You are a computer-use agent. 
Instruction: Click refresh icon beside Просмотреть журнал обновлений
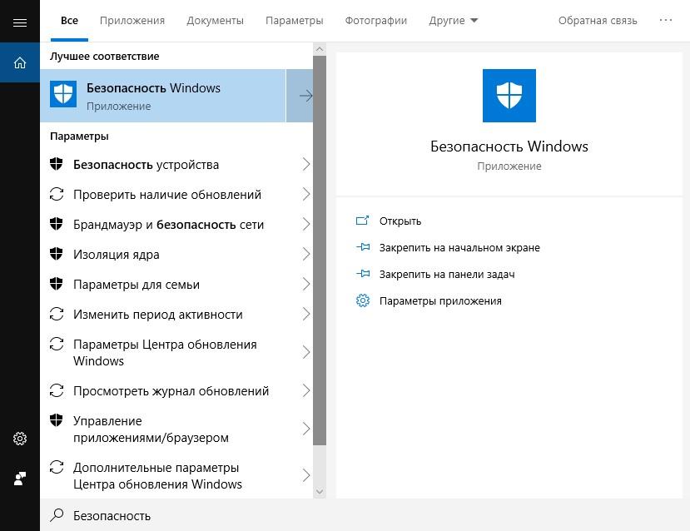(x=57, y=390)
